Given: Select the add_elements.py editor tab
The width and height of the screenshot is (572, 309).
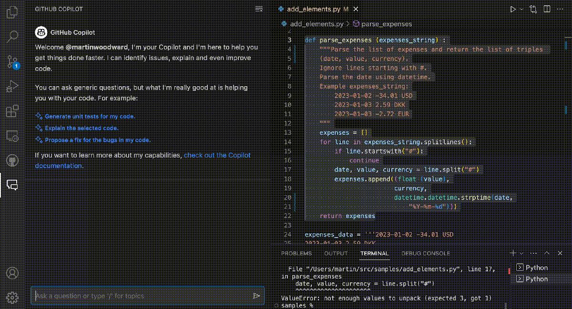Looking at the screenshot, I should coord(318,9).
